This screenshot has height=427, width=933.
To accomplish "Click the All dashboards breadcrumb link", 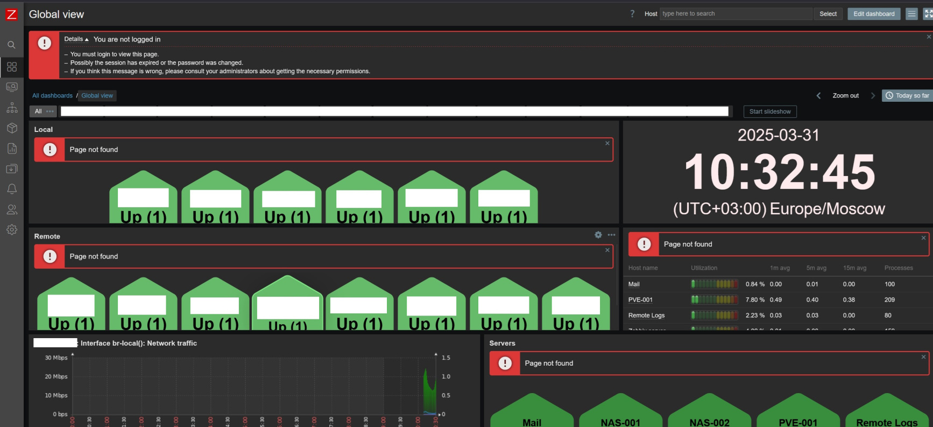I will click(x=52, y=96).
